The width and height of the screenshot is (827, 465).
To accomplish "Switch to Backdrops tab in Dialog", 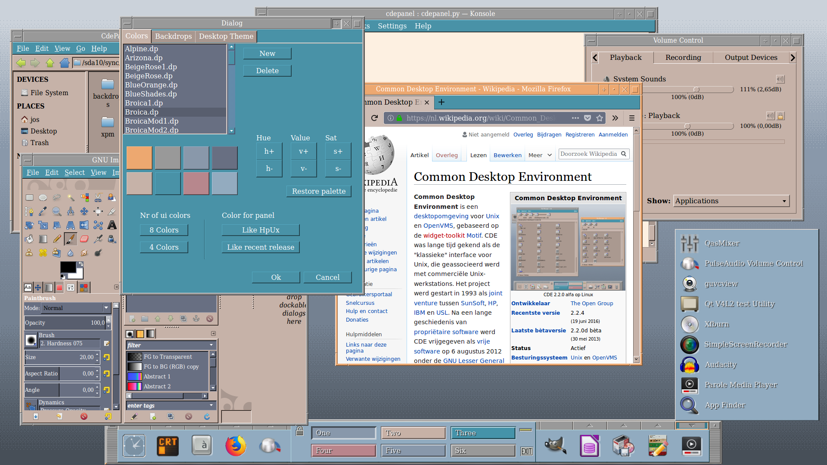I will [x=173, y=36].
